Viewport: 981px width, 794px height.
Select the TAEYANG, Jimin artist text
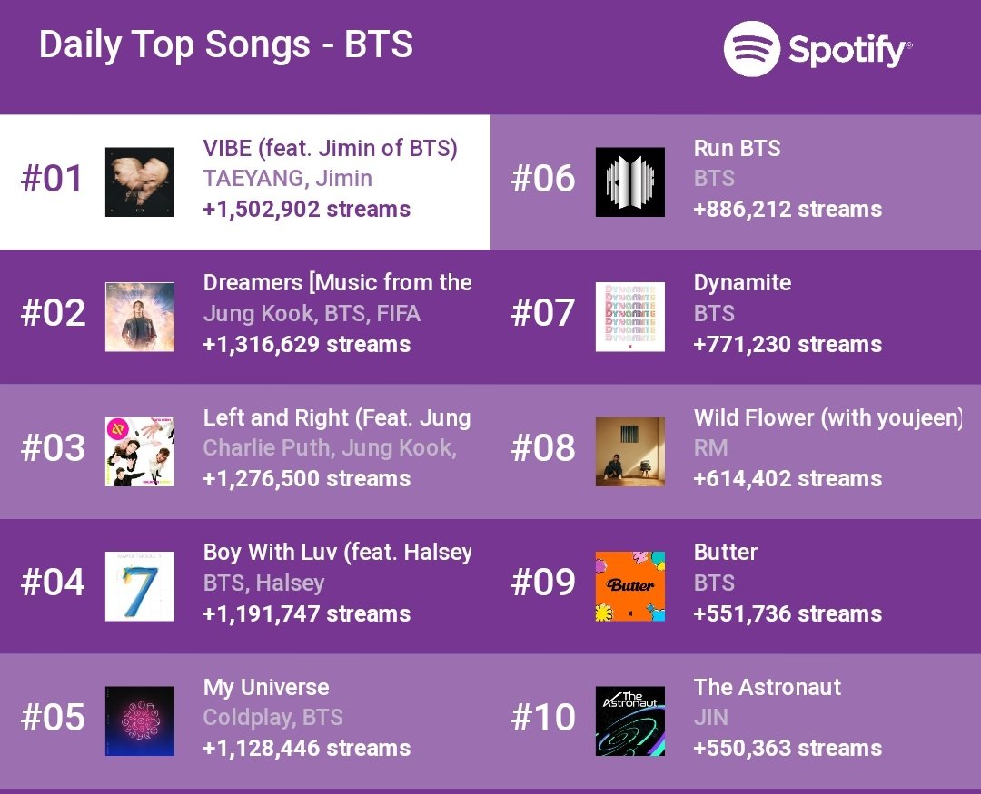tap(288, 178)
